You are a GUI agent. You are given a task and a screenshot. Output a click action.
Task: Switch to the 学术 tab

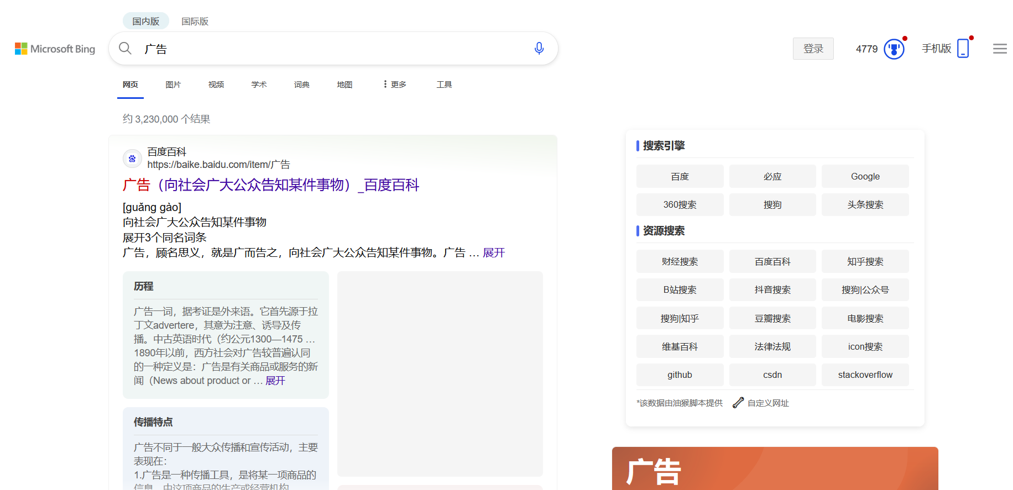pyautogui.click(x=259, y=85)
